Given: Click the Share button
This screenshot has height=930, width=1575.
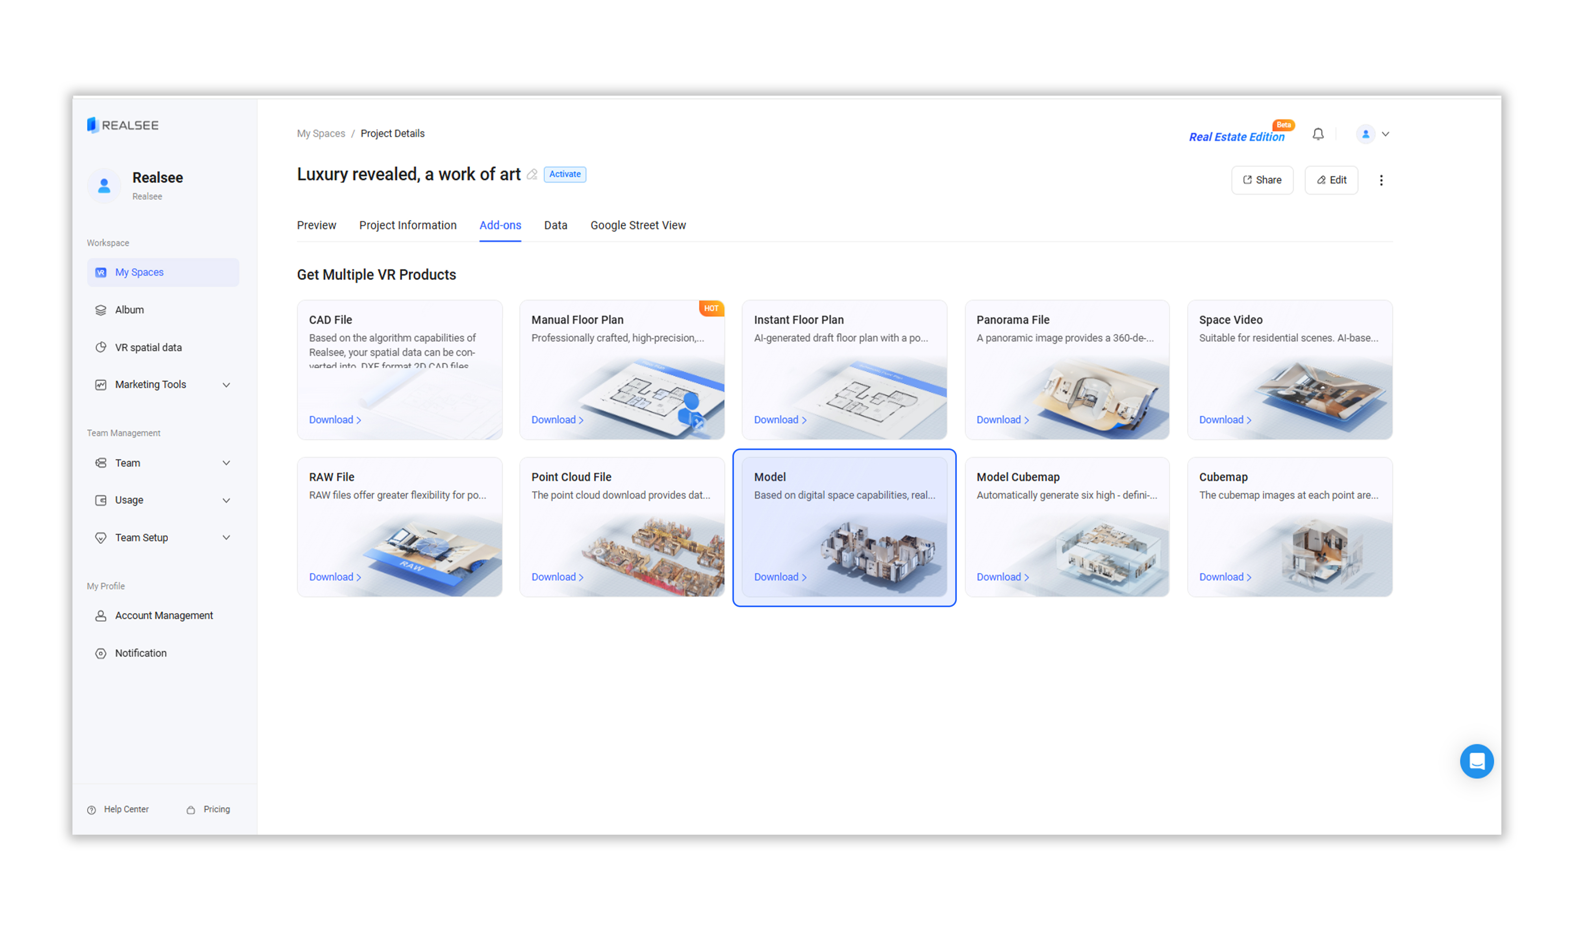Looking at the screenshot, I should [1262, 180].
